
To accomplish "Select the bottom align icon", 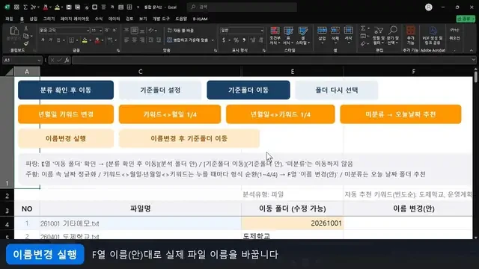I will [142, 31].
